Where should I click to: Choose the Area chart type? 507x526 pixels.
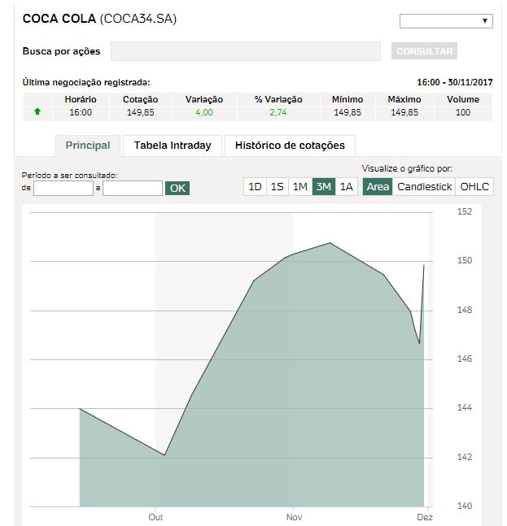tap(378, 186)
